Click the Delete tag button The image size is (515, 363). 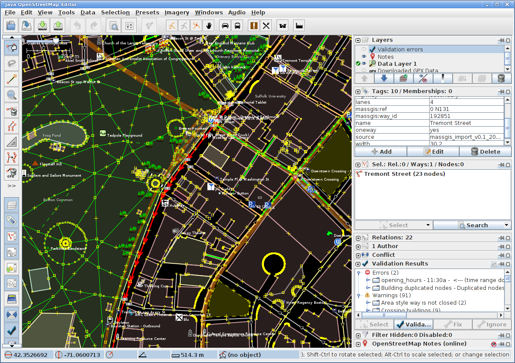(x=485, y=151)
